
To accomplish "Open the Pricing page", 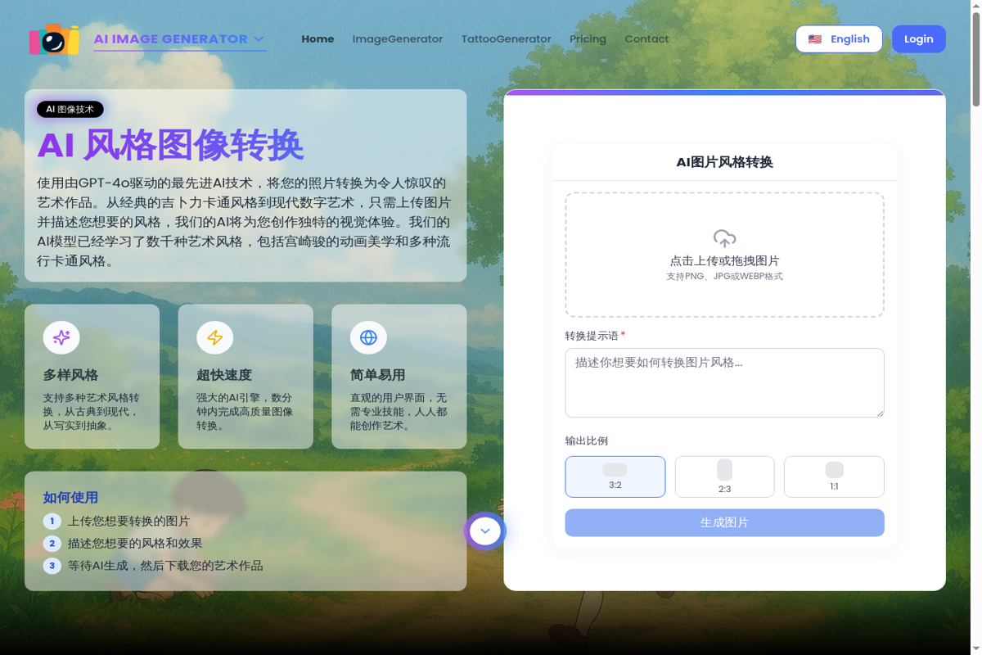I will 588,38.
